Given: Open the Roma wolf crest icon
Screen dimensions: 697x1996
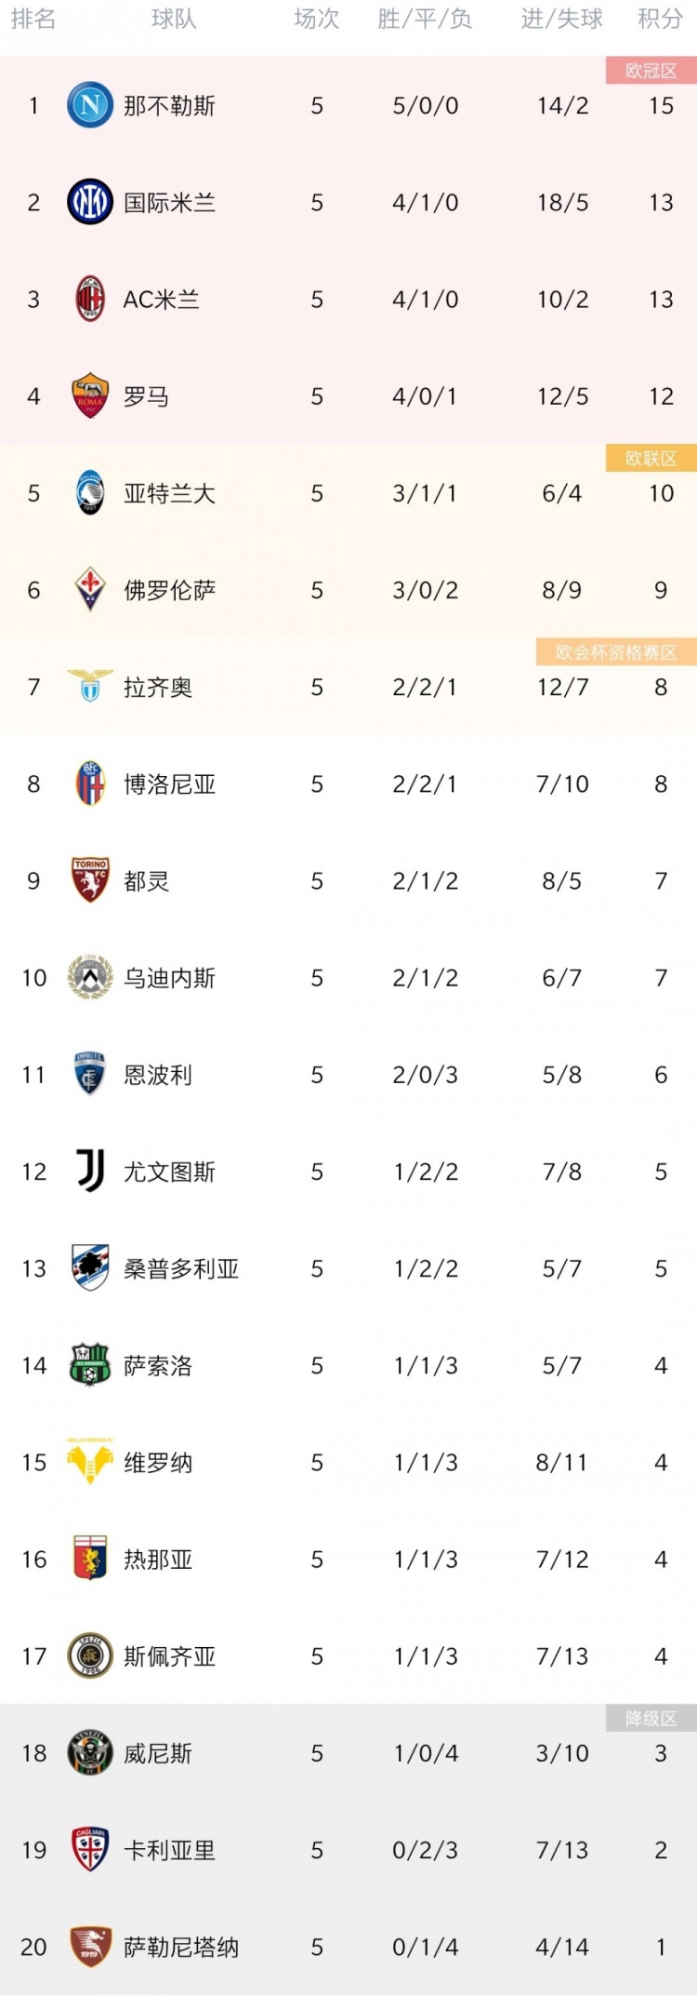Looking at the screenshot, I should 90,395.
